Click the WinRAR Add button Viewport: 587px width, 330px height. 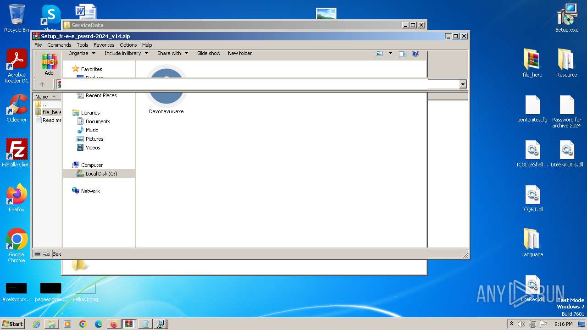(x=49, y=65)
